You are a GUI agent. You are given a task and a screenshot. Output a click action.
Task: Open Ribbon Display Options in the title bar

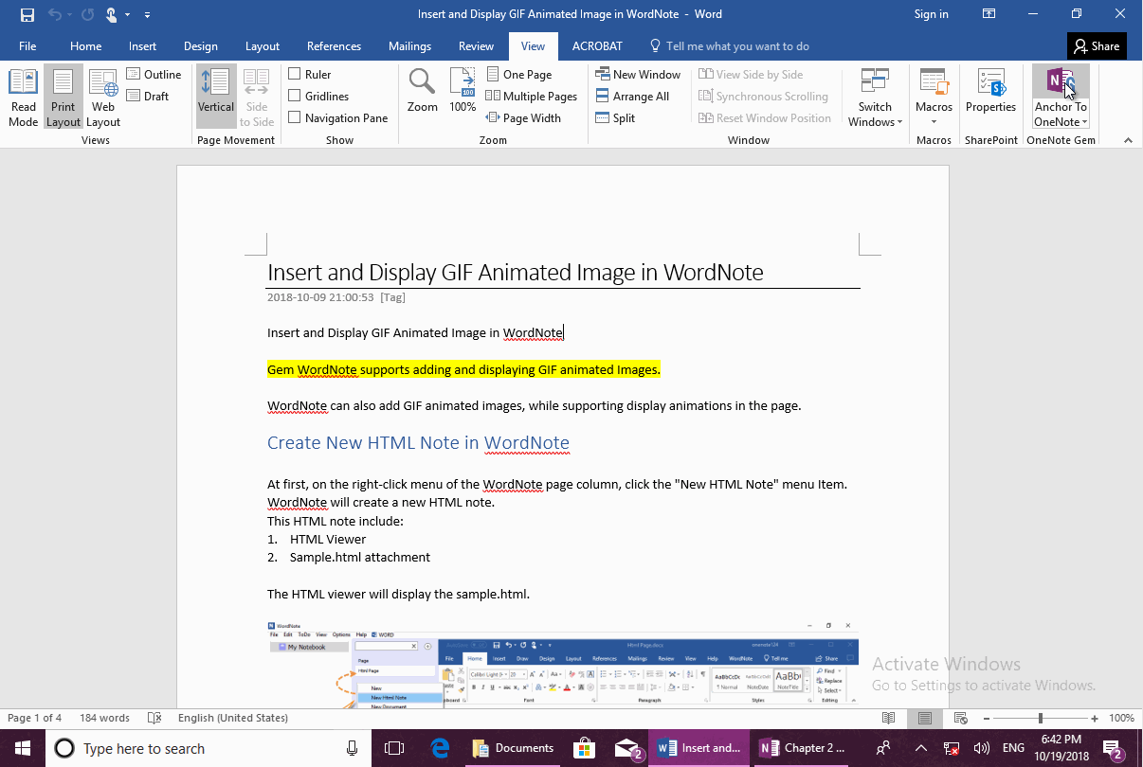pyautogui.click(x=989, y=14)
